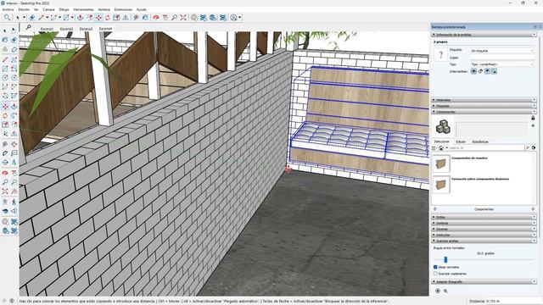This screenshot has width=543, height=305.
Task: Expand the Materiales panel
Action: pos(484,100)
